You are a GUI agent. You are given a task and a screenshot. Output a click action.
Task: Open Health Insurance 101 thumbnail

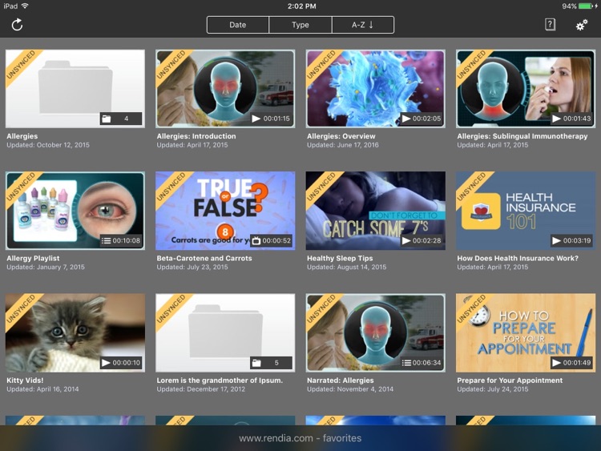[526, 211]
